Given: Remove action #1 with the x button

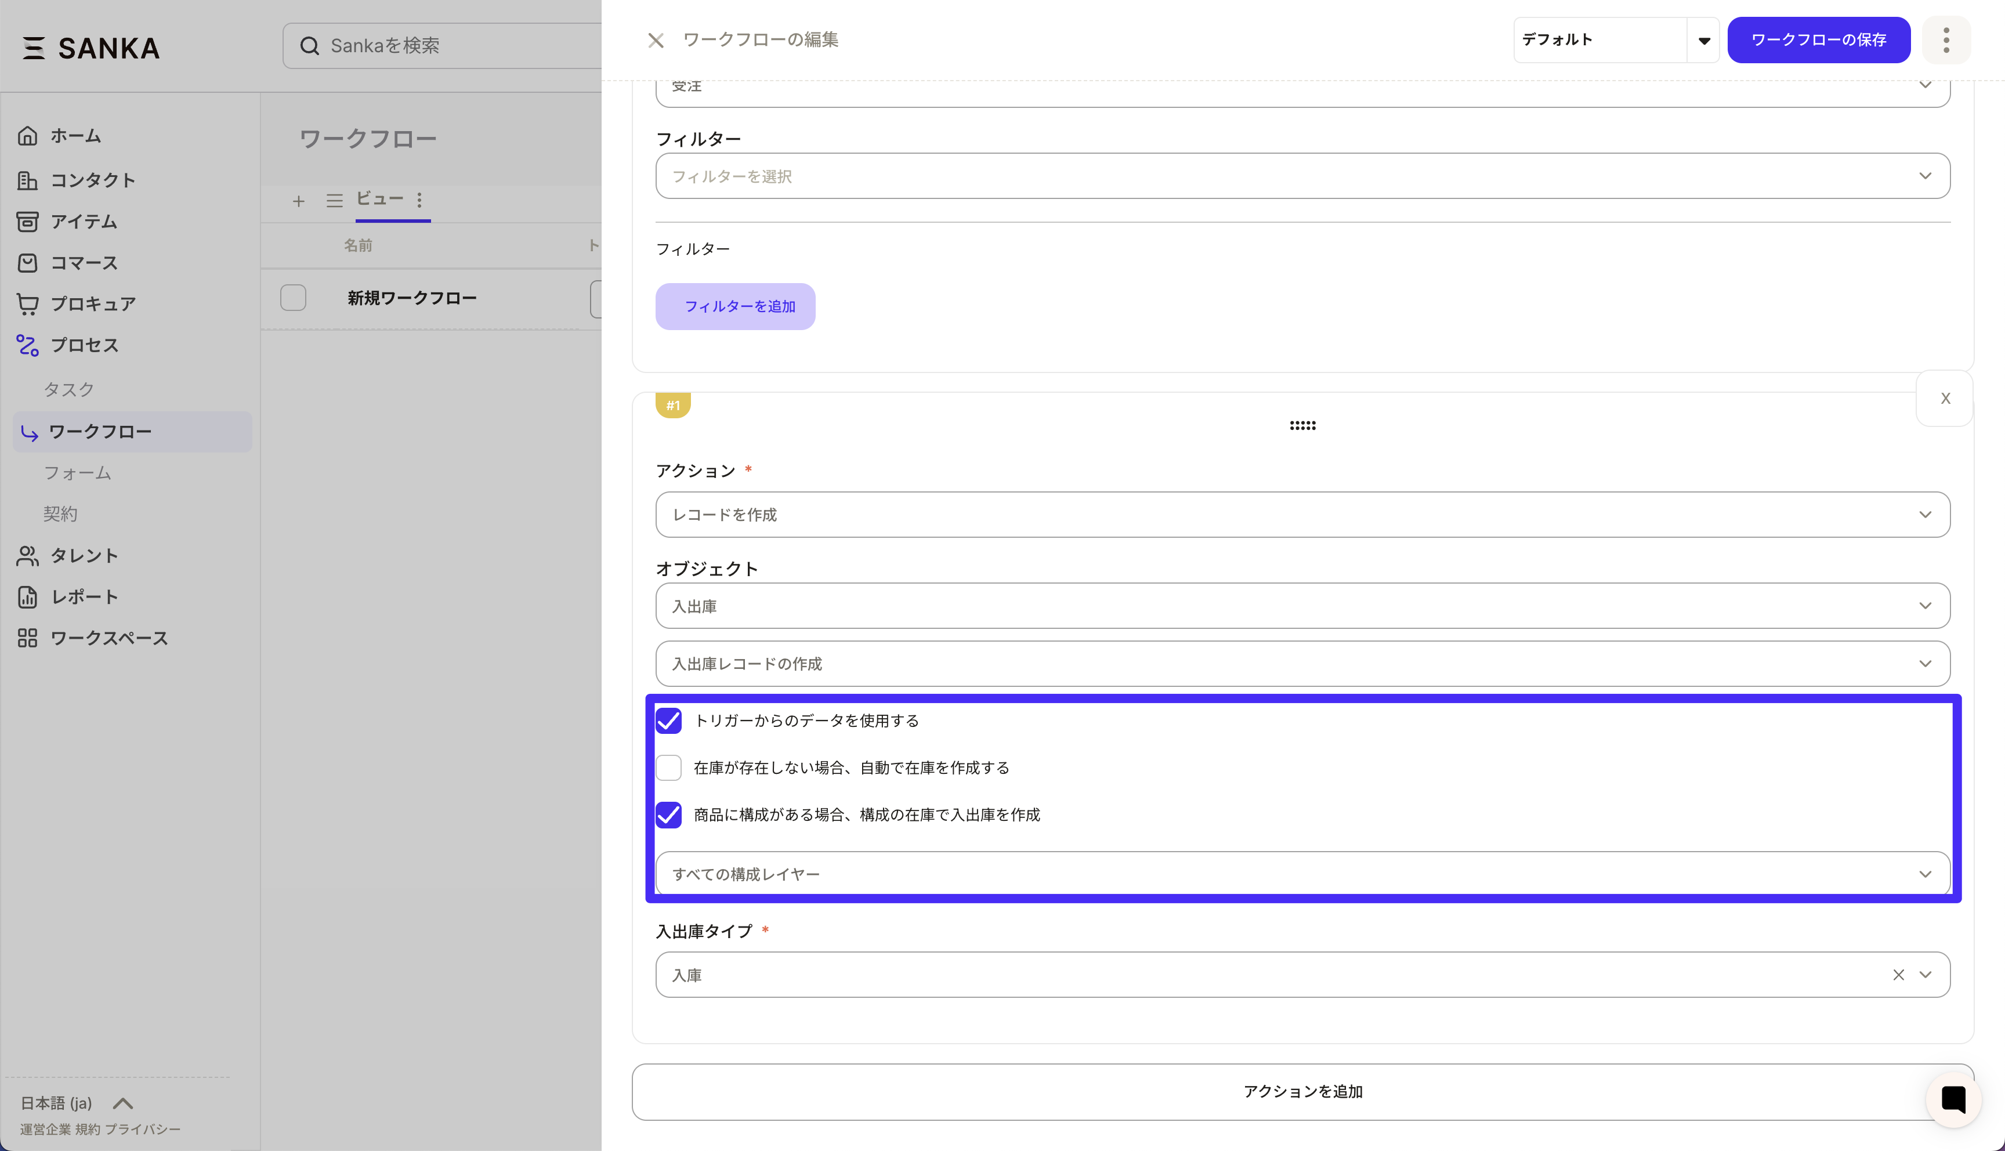Looking at the screenshot, I should (1945, 399).
